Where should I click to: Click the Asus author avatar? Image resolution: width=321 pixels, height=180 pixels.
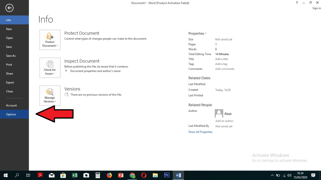219,113
